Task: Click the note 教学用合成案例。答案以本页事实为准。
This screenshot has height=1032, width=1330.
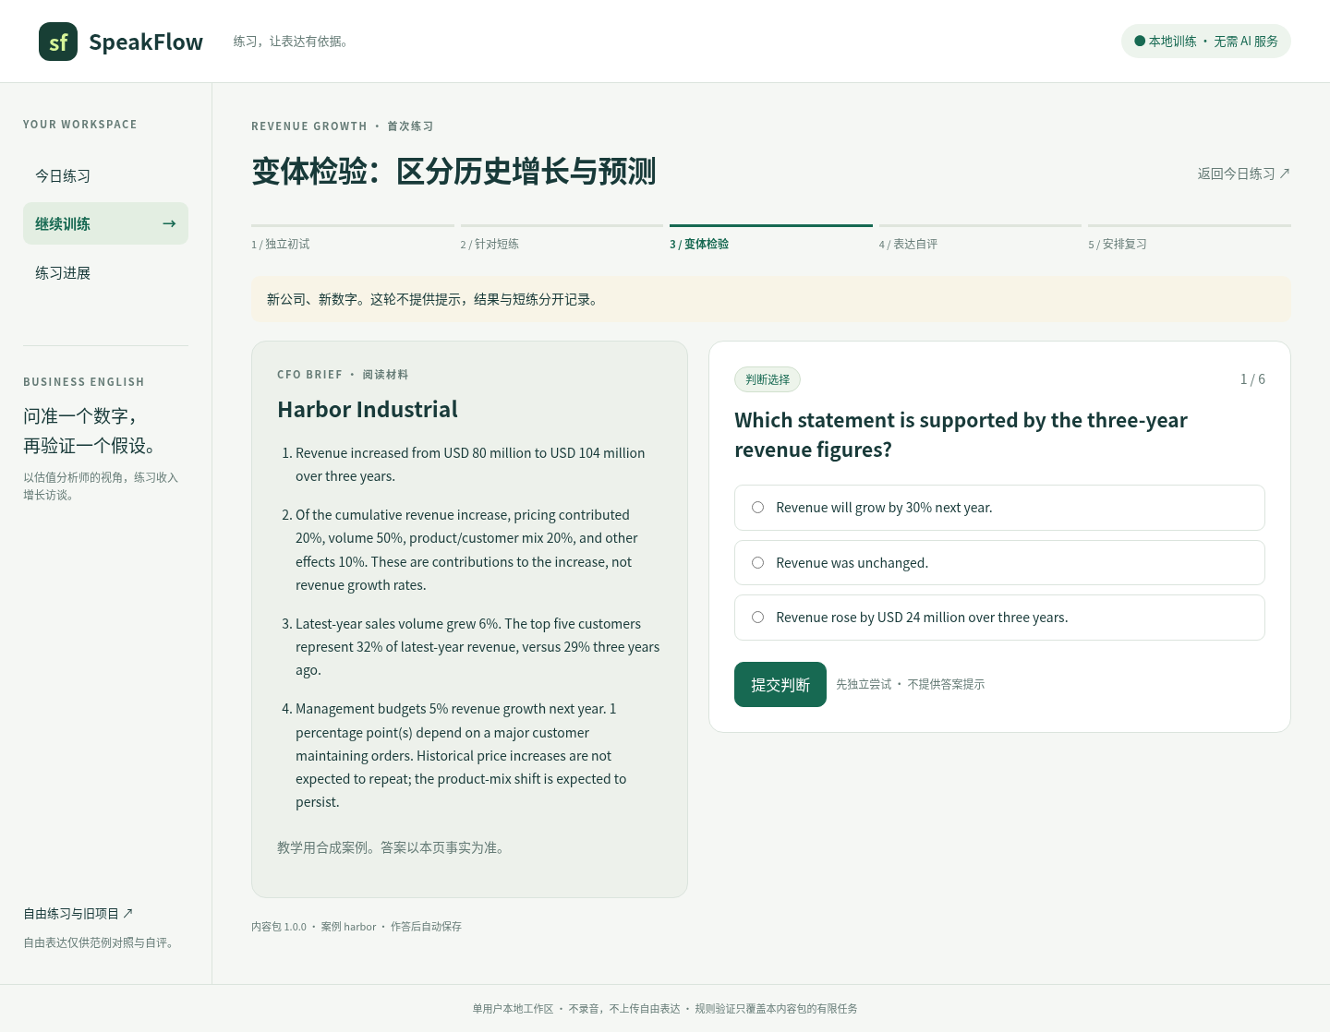Action: point(391,847)
